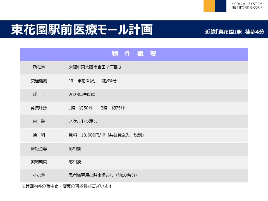
Task: Click the ※計画物件 footnote below the table
Action: click(67, 186)
